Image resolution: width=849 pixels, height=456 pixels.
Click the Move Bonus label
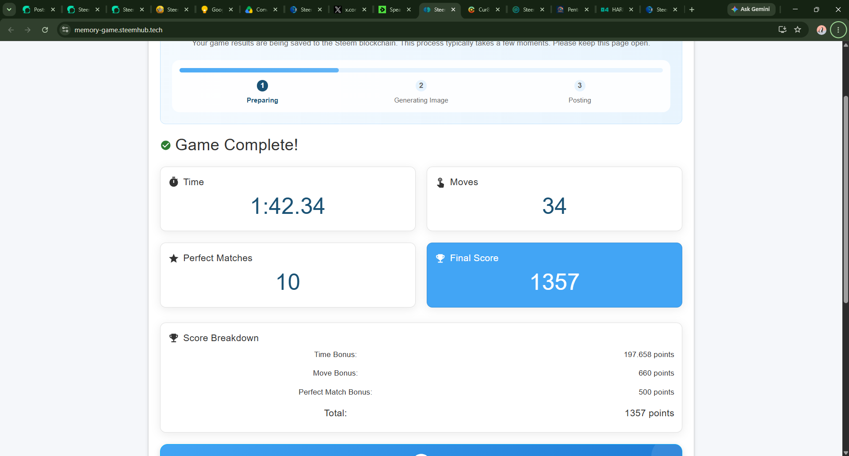coord(335,373)
